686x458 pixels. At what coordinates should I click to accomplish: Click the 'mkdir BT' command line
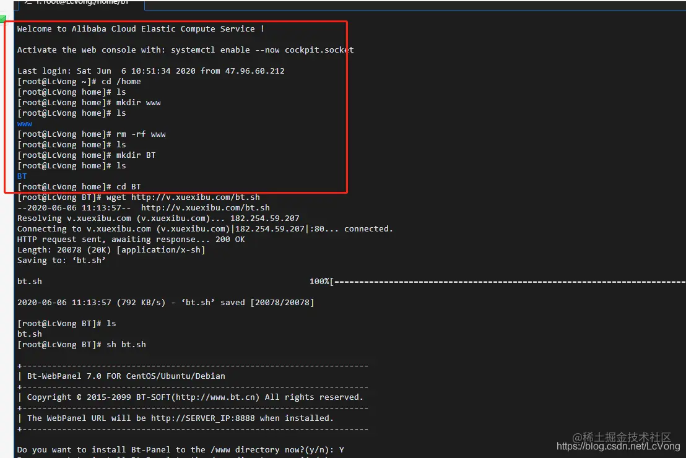[86, 155]
